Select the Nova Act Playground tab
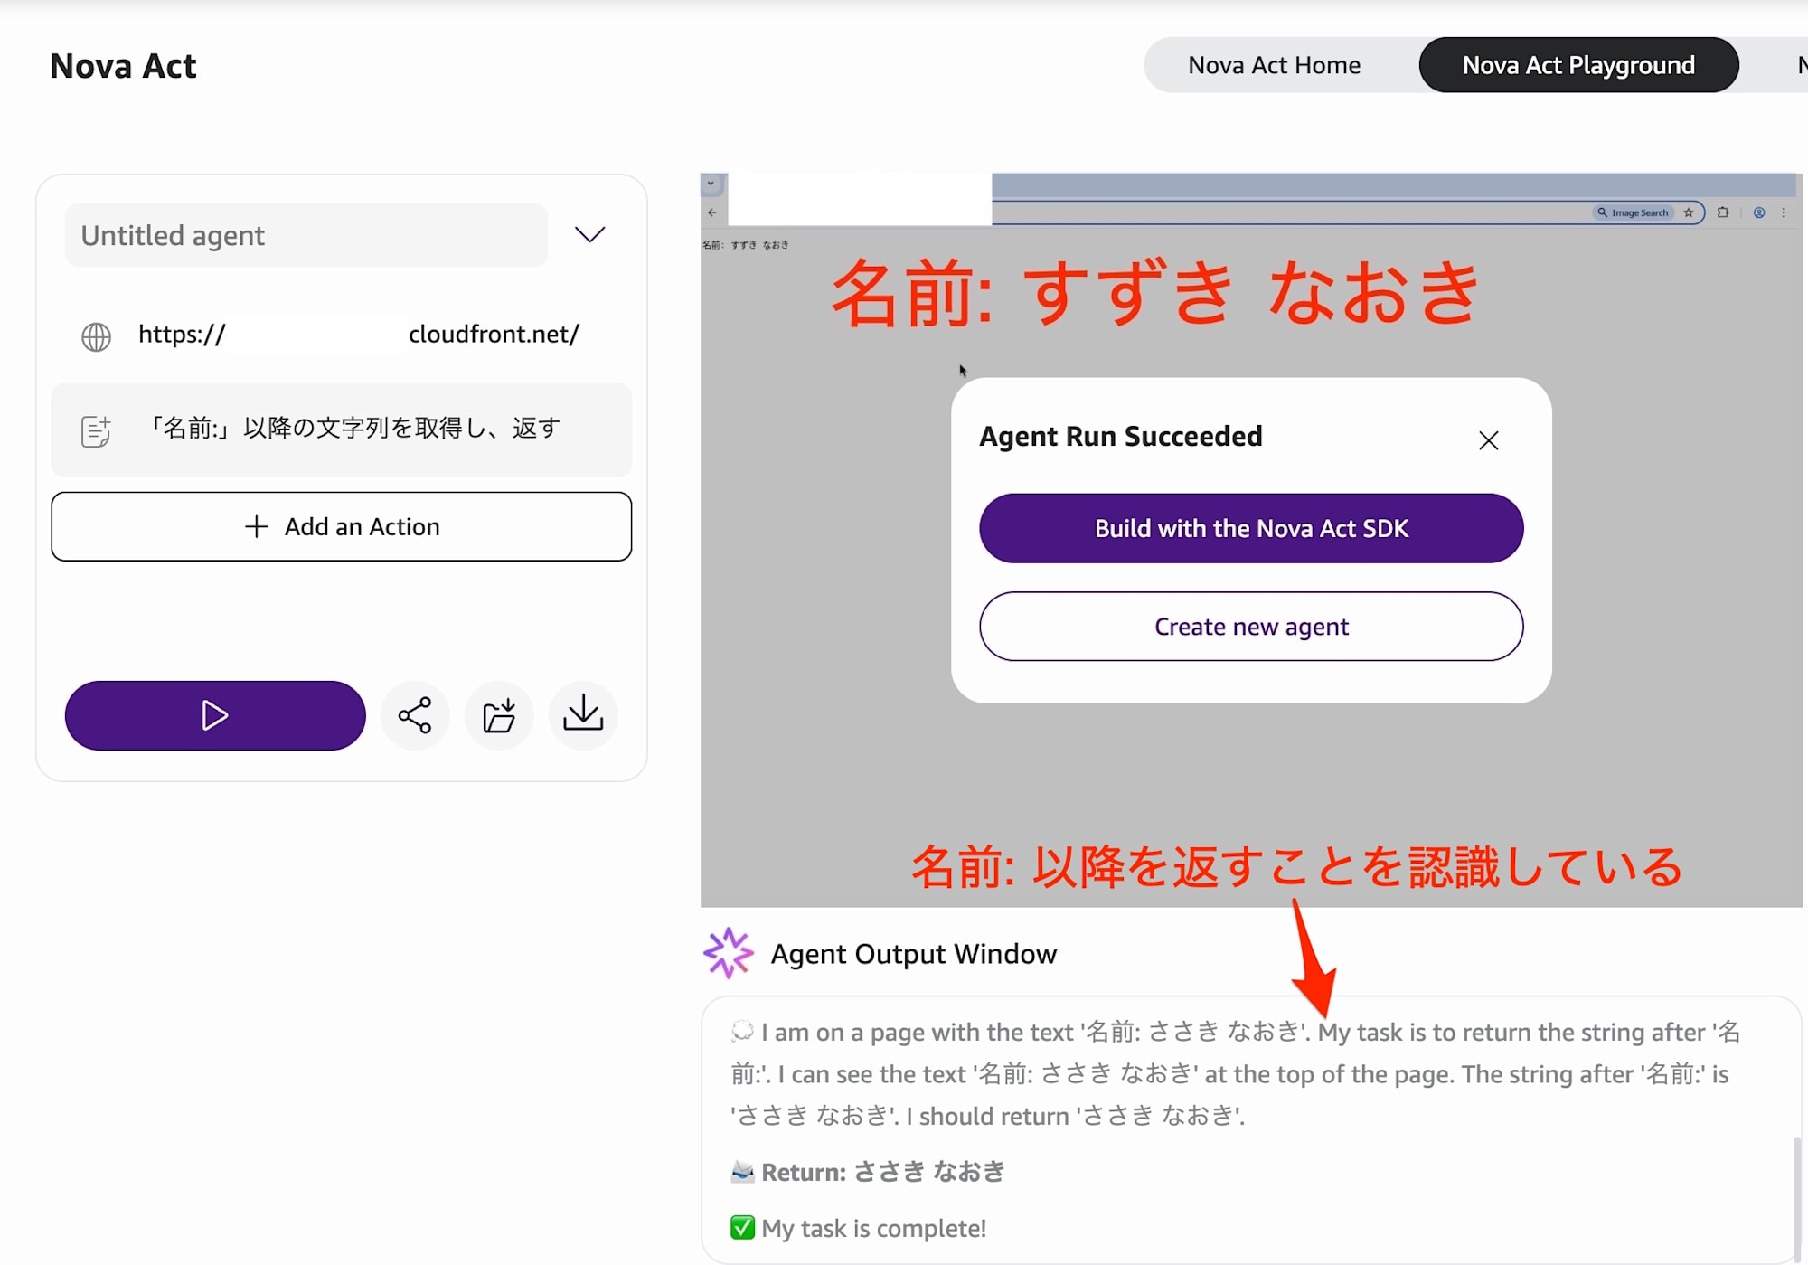The width and height of the screenshot is (1808, 1265). pos(1578,65)
